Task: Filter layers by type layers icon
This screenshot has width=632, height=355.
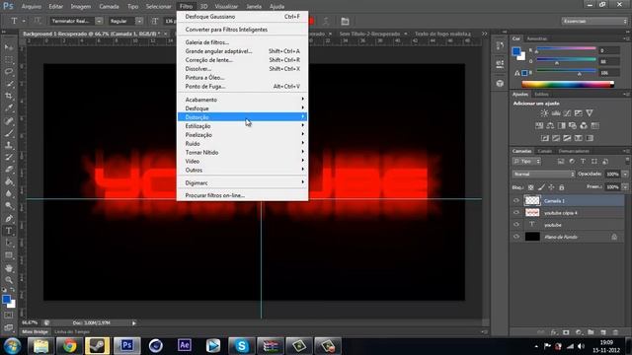Action: tap(583, 162)
